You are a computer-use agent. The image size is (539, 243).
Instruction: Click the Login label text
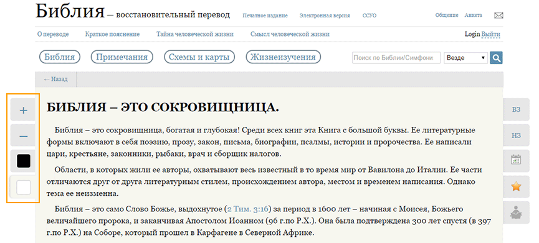[x=472, y=34]
